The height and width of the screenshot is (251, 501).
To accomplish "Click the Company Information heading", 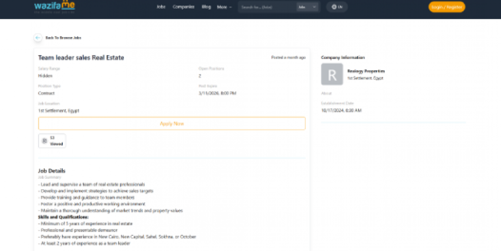I will 343,57.
